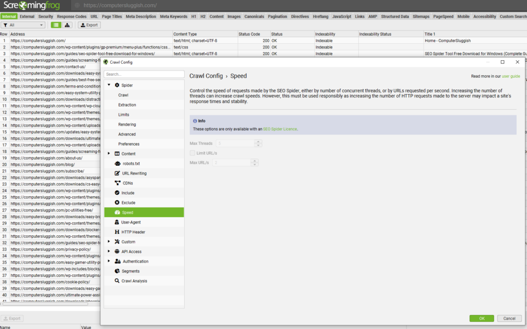Expand the Custom tree section
The image size is (527, 329).
[x=109, y=241]
